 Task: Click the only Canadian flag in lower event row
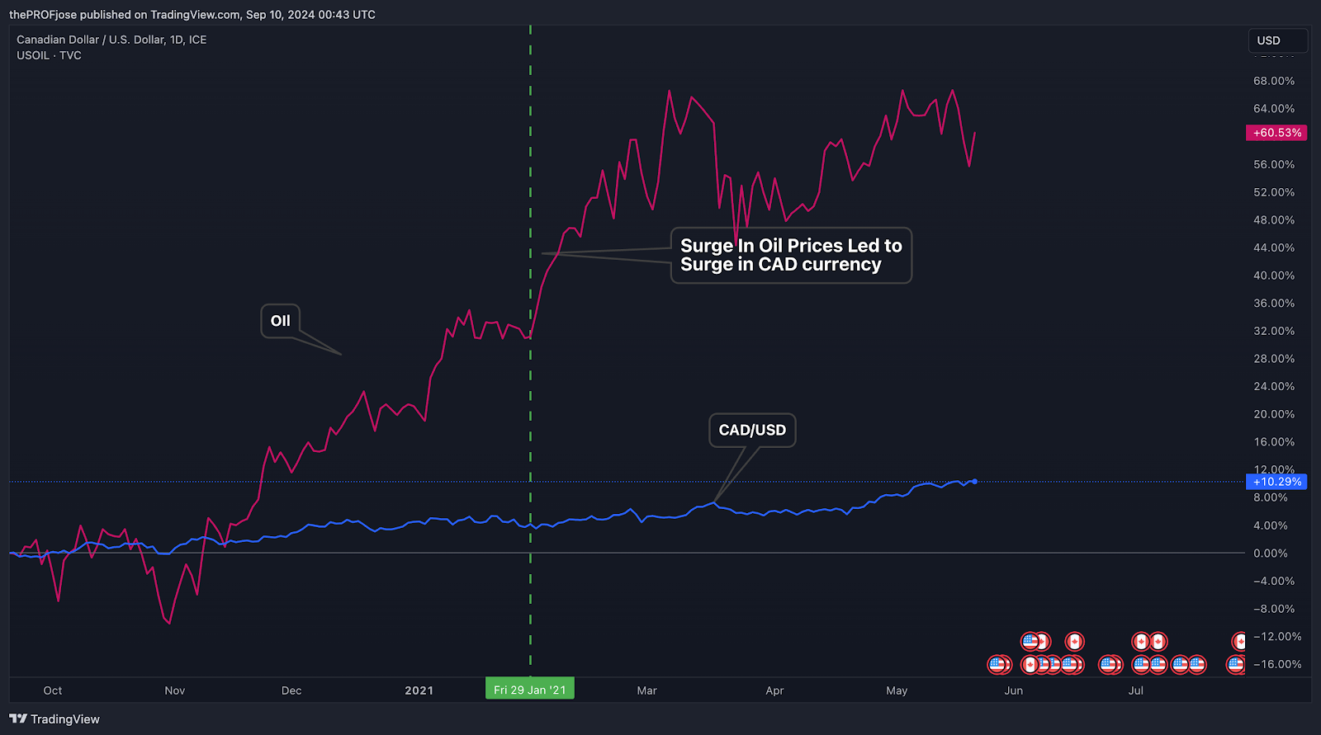[1030, 665]
